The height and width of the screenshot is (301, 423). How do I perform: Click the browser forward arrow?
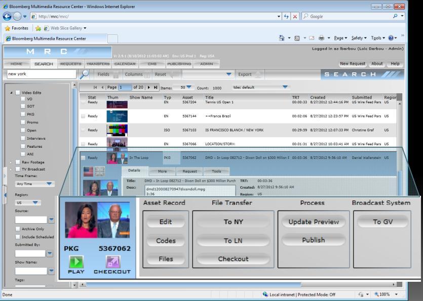point(17,16)
